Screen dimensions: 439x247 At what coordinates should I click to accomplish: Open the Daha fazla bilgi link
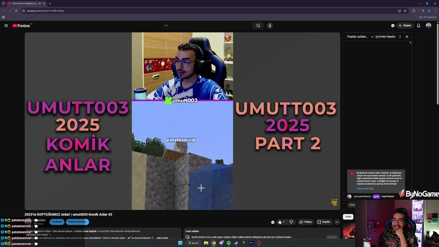click(x=365, y=188)
